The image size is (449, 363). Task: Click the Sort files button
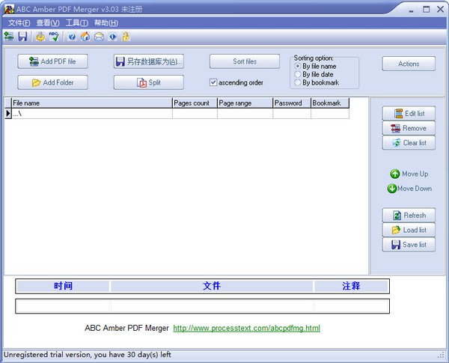(245, 61)
